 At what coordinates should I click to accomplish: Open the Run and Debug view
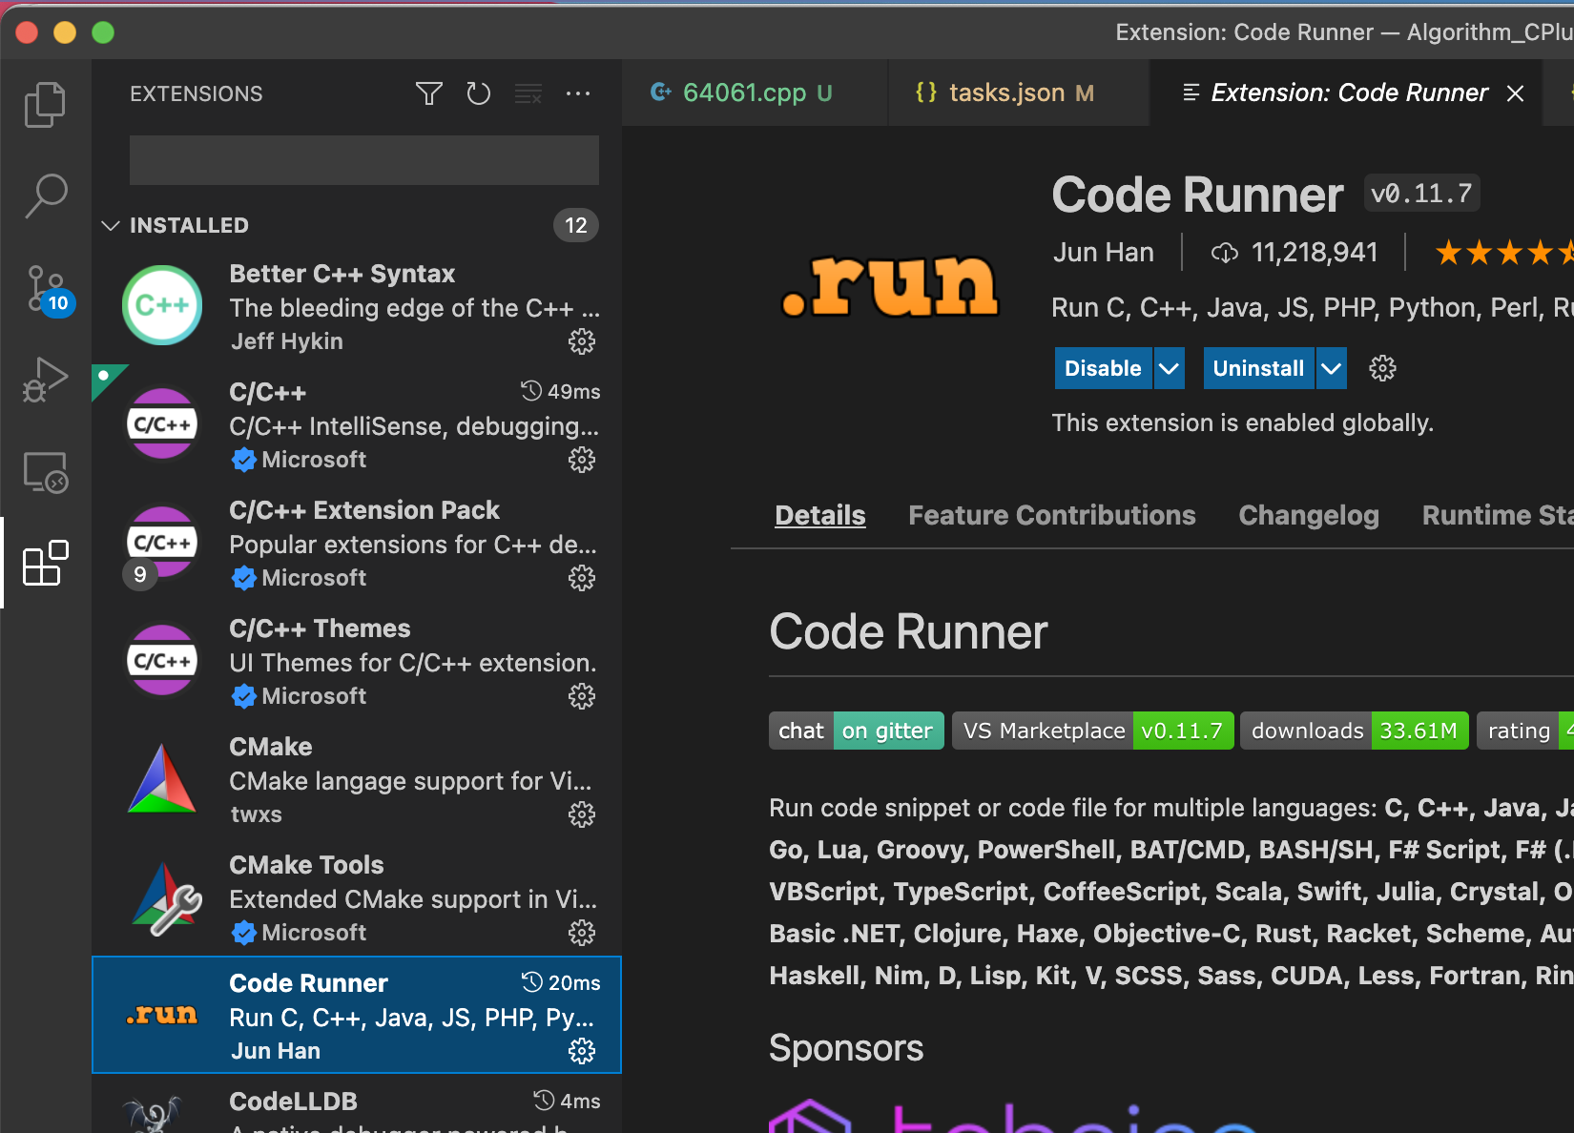45,380
